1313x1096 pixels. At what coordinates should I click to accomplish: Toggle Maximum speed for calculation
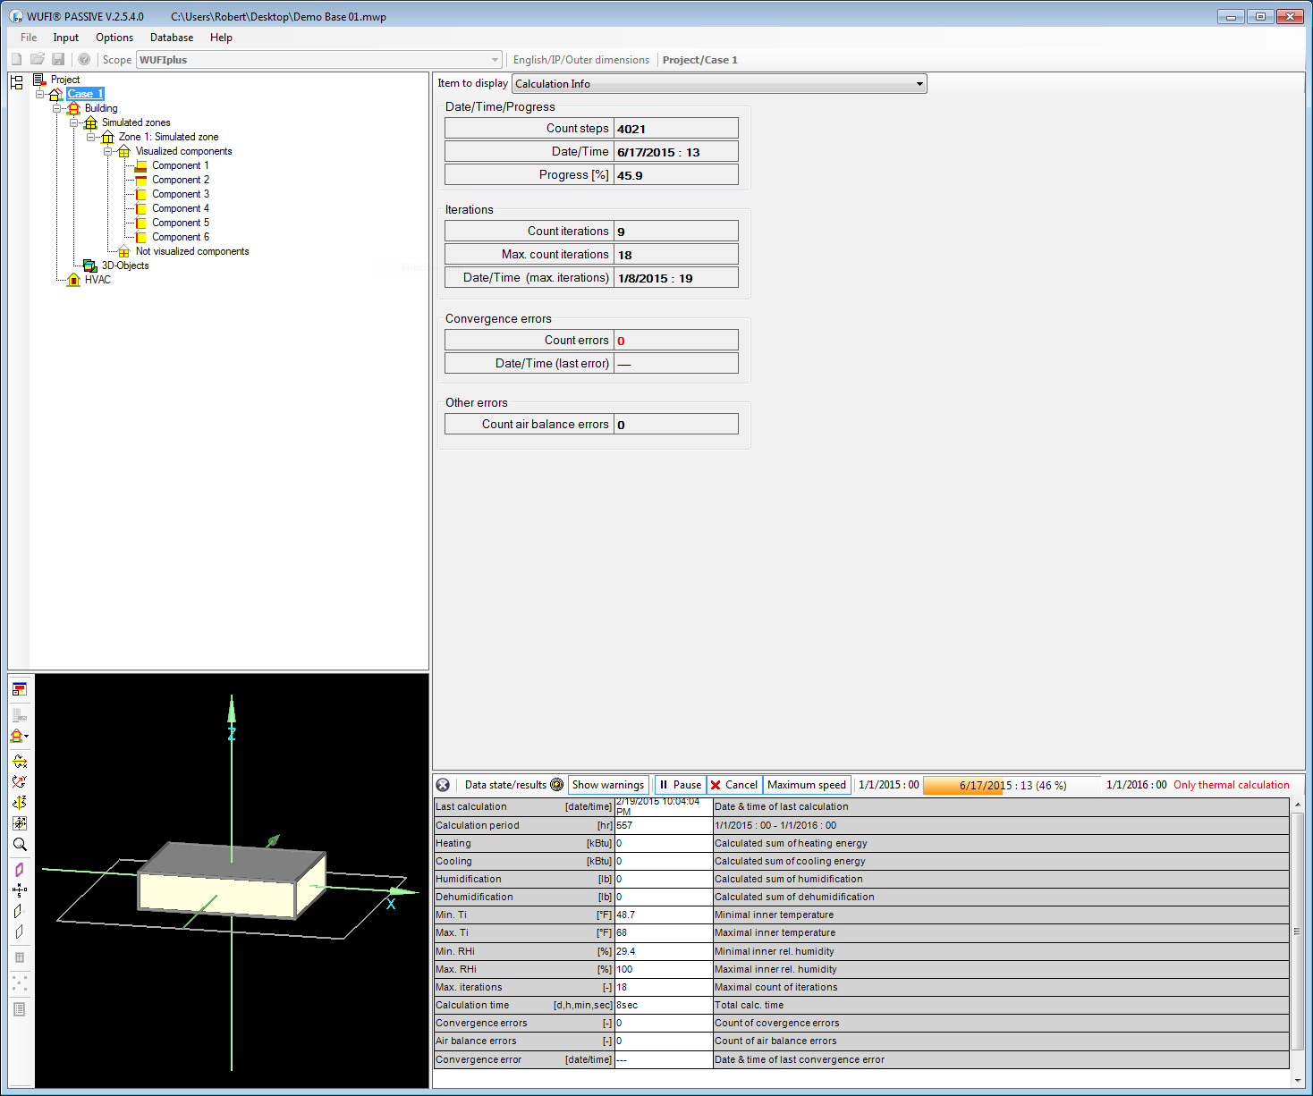(x=806, y=785)
